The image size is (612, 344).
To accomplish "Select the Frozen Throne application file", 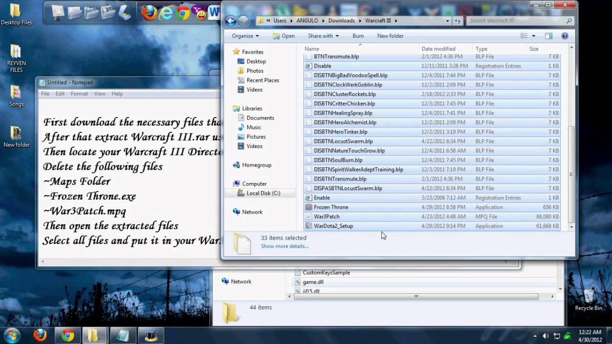I will pyautogui.click(x=431, y=207).
